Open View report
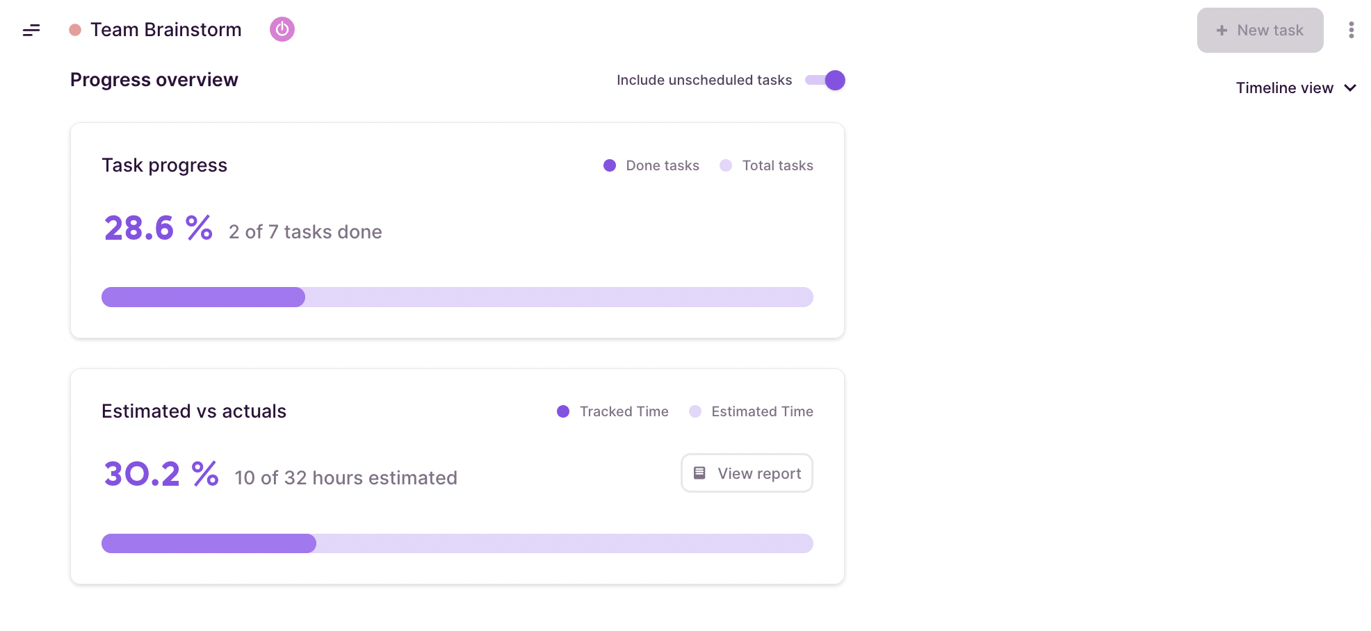The height and width of the screenshot is (631, 1371). [747, 473]
